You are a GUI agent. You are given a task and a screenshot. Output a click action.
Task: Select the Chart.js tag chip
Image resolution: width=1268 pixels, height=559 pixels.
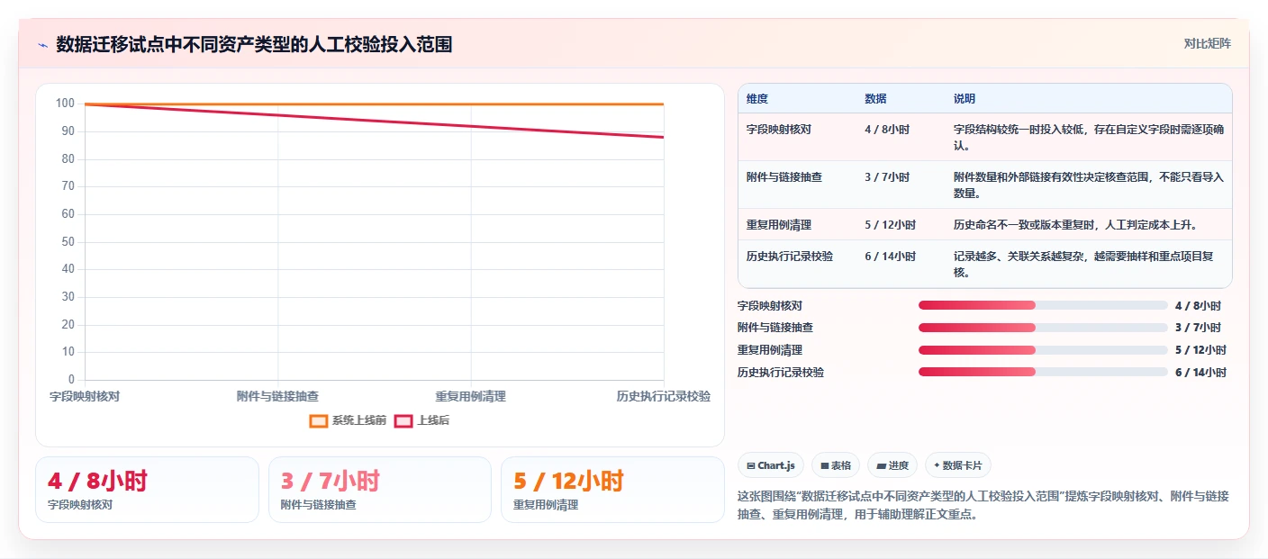pyautogui.click(x=771, y=465)
